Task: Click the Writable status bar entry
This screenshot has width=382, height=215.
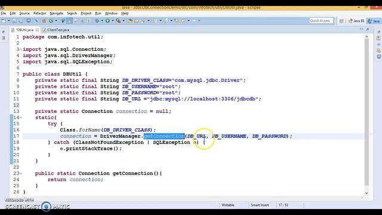Action: (x=228, y=205)
